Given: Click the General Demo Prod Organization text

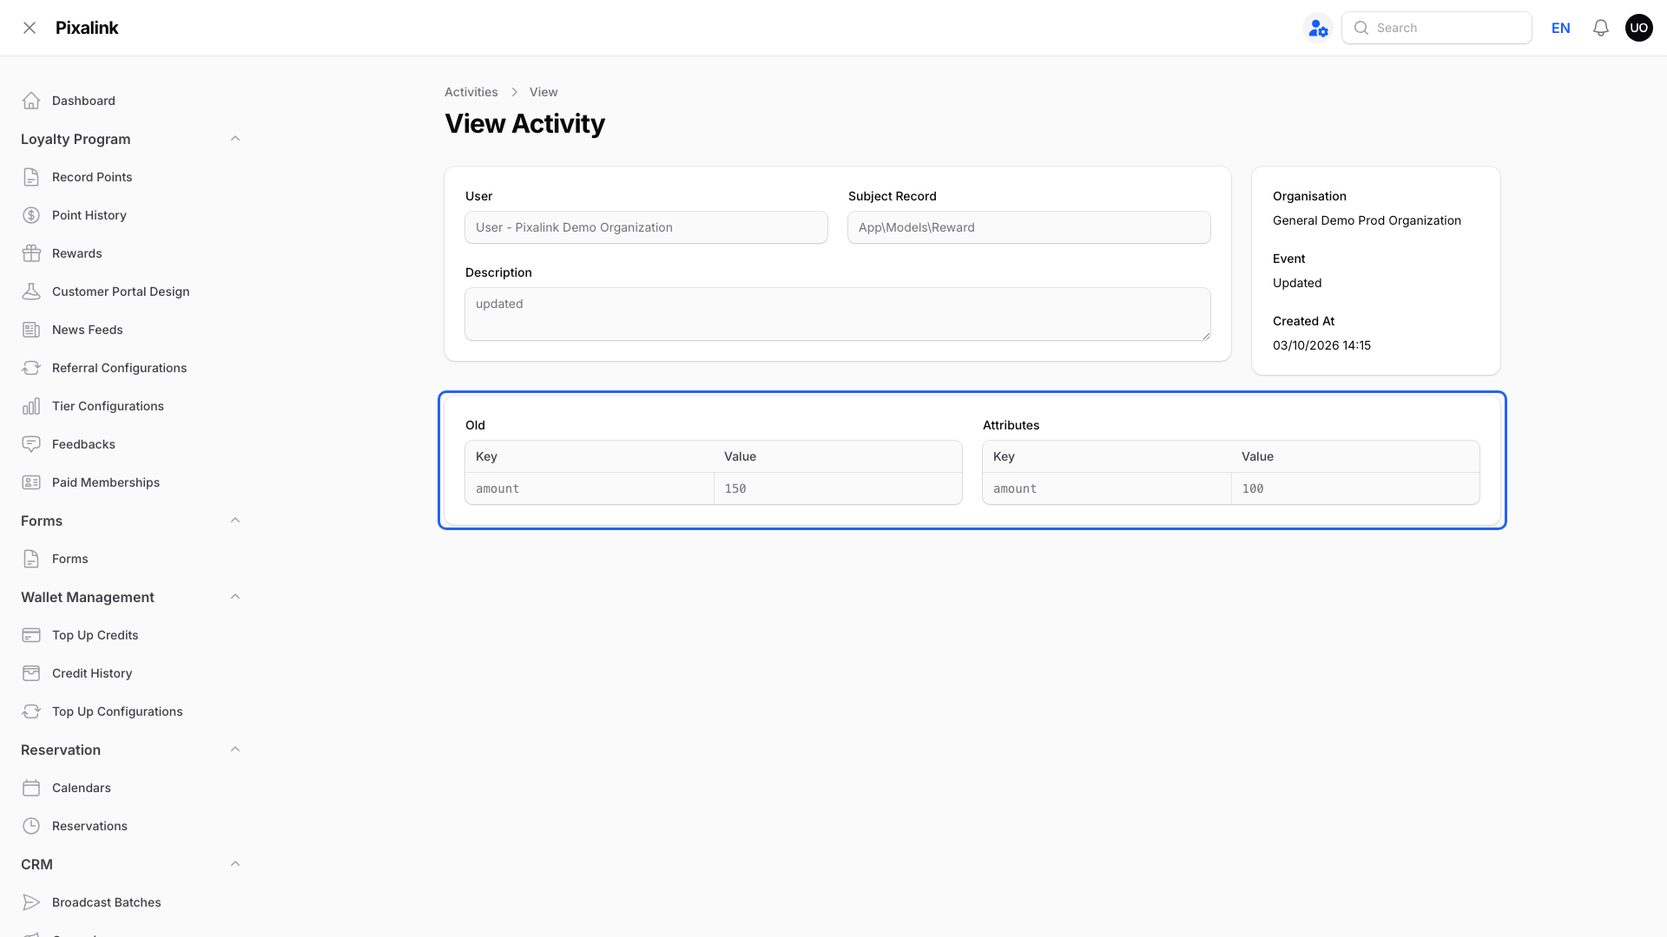Looking at the screenshot, I should tap(1367, 220).
